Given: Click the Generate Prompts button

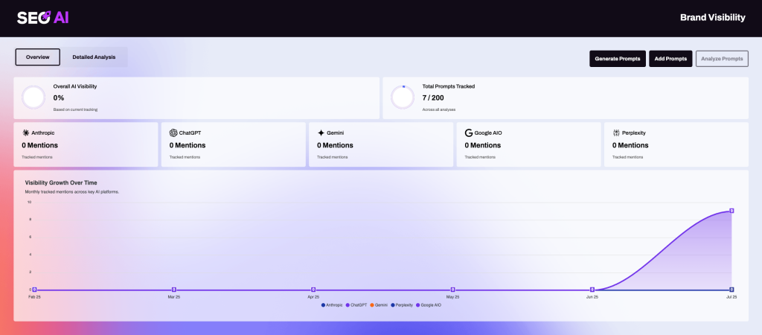Looking at the screenshot, I should pos(618,59).
